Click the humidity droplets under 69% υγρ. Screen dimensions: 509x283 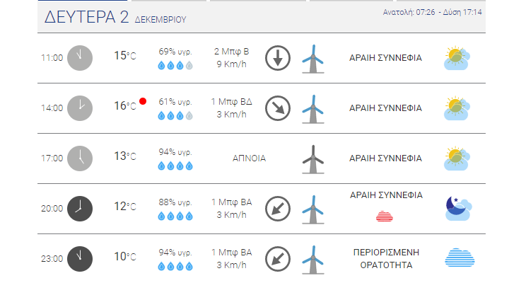click(175, 66)
